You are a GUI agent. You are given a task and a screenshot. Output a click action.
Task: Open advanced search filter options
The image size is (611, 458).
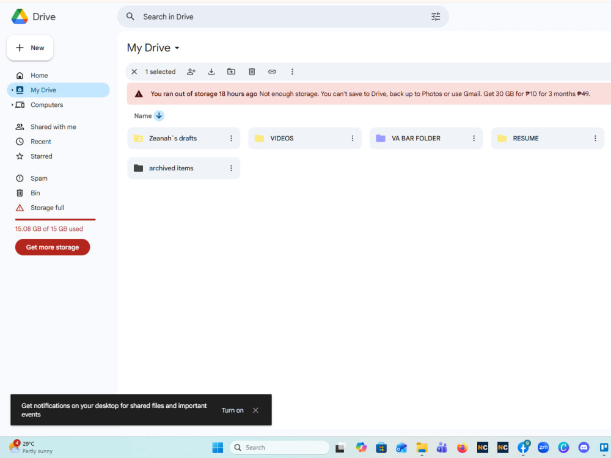(x=436, y=16)
